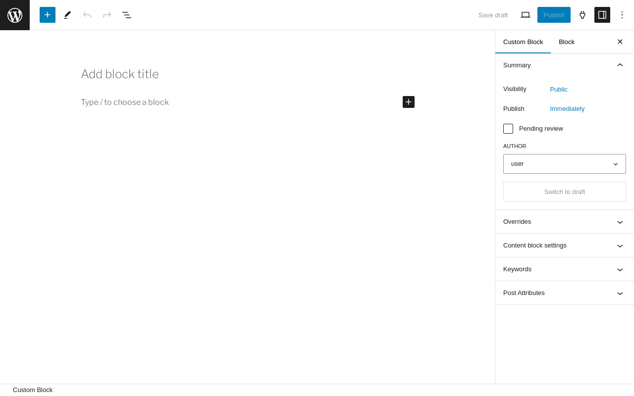Close the settings sidebar
Screen dimensions: 634x396
click(620, 42)
